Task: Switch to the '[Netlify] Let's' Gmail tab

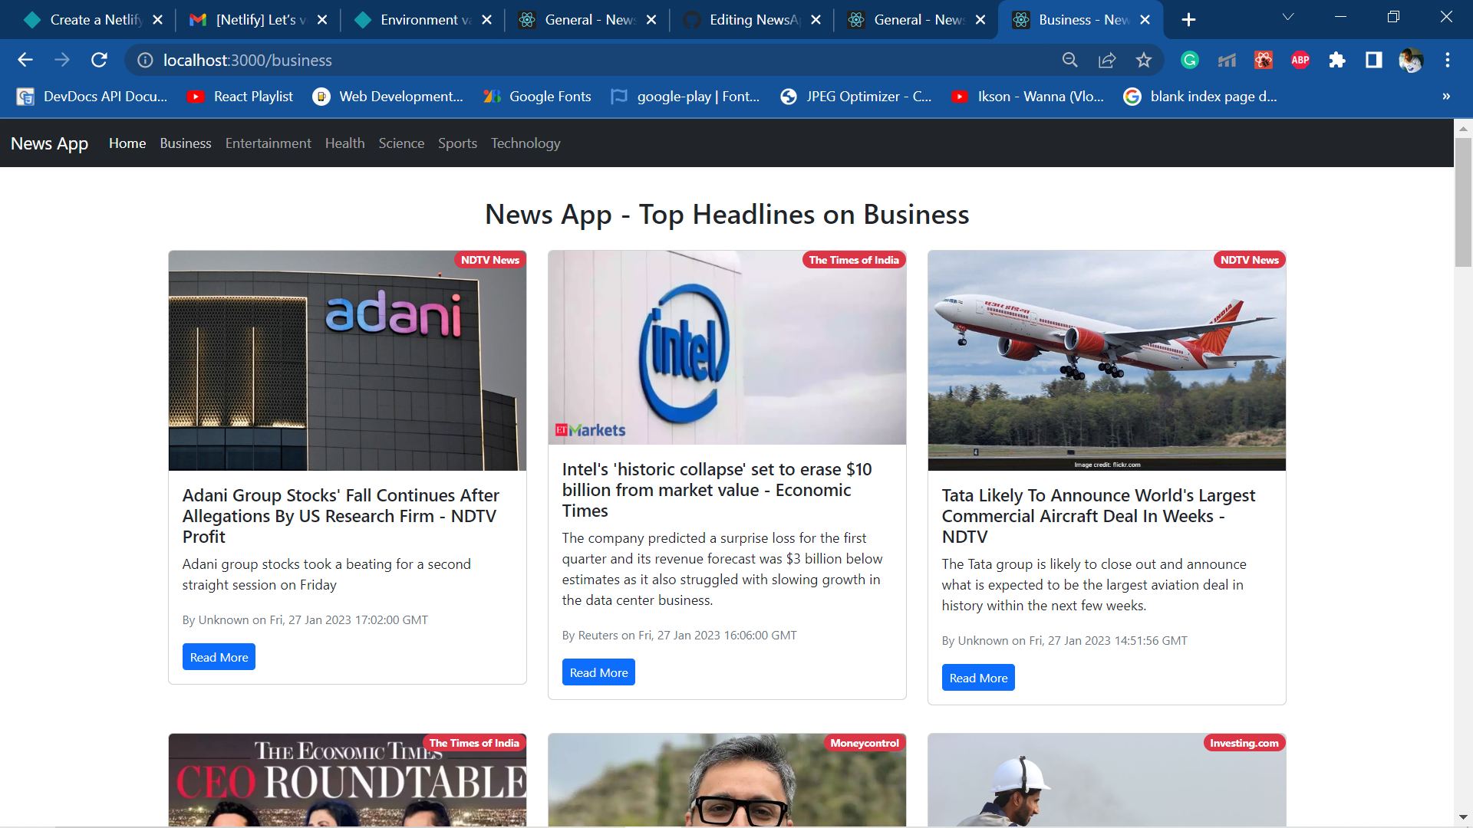Action: [259, 20]
